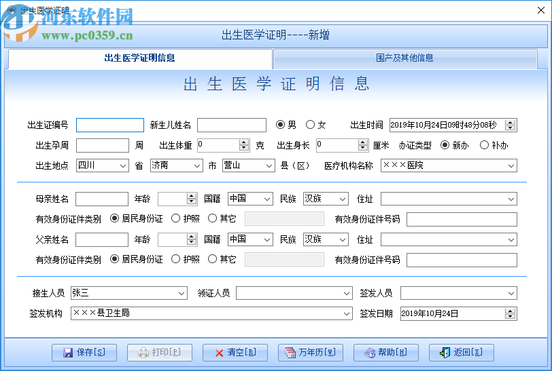Image resolution: width=552 pixels, height=371 pixels.
Task: Click the 出生证编号 input field
Action: [x=110, y=125]
